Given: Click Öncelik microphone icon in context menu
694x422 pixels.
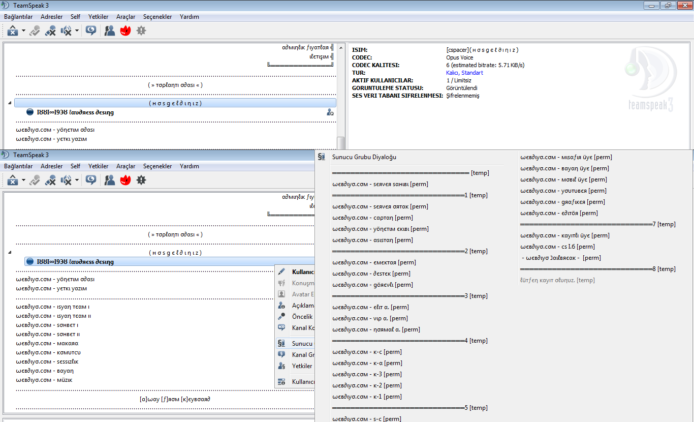Looking at the screenshot, I should 281,317.
